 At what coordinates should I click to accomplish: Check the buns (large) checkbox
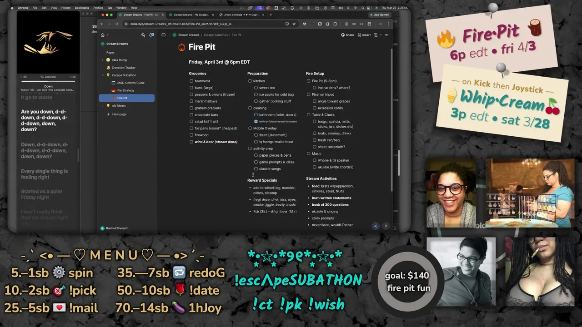click(x=191, y=88)
